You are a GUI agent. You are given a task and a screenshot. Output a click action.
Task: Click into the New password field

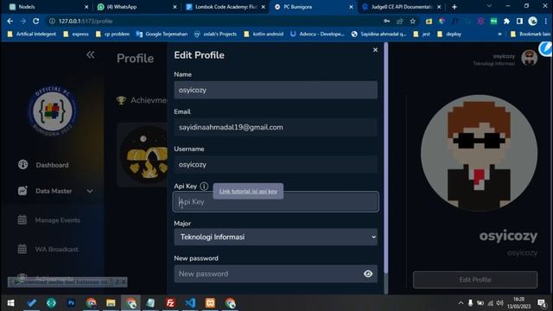click(276, 274)
